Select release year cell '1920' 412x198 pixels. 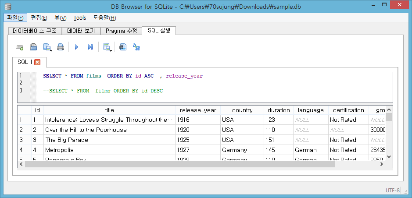198,130
